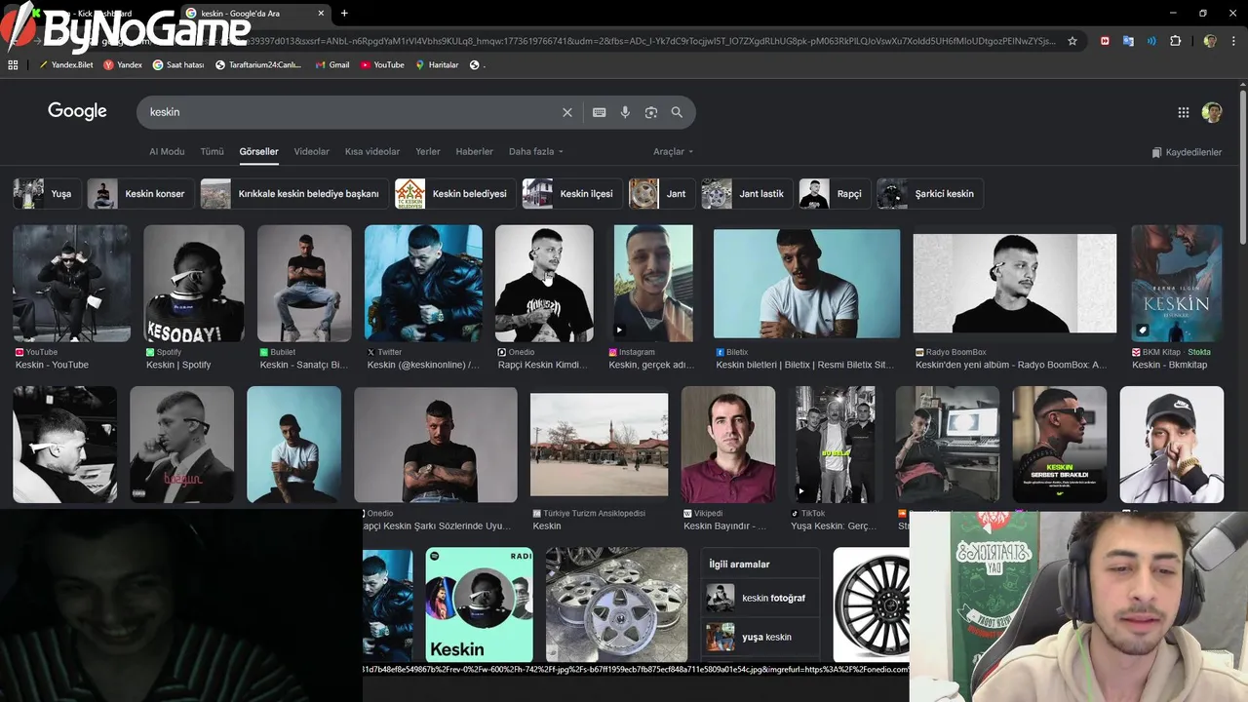This screenshot has width=1248, height=702.
Task: Start voice search with the microphone icon
Action: point(625,112)
